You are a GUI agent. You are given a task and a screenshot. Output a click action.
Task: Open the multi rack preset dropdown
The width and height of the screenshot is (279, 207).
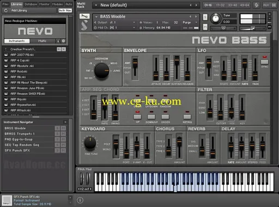click(96, 5)
